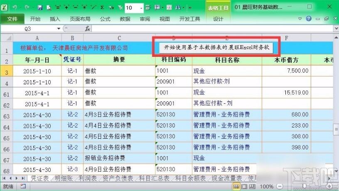The height and width of the screenshot is (191, 339).
Task: Open the 文件 menu button
Action: click(x=12, y=19)
